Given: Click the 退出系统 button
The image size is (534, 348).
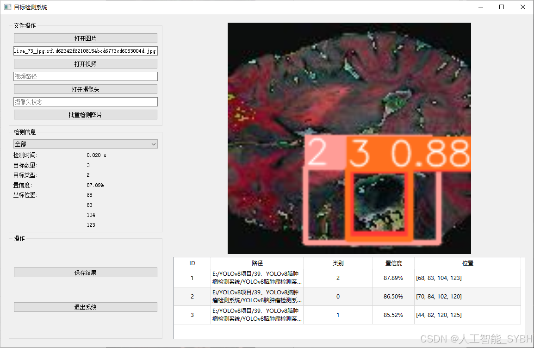Looking at the screenshot, I should pyautogui.click(x=86, y=307).
